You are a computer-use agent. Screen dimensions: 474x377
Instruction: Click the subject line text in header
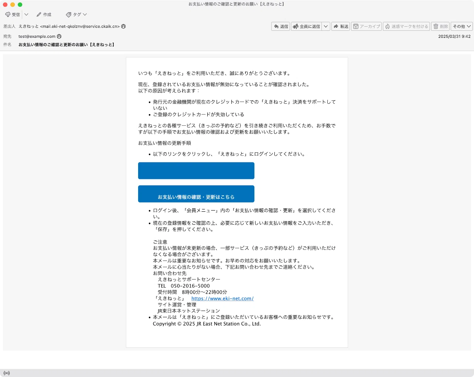coord(67,44)
